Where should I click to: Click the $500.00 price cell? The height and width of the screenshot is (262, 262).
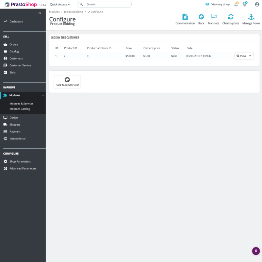click(x=130, y=56)
